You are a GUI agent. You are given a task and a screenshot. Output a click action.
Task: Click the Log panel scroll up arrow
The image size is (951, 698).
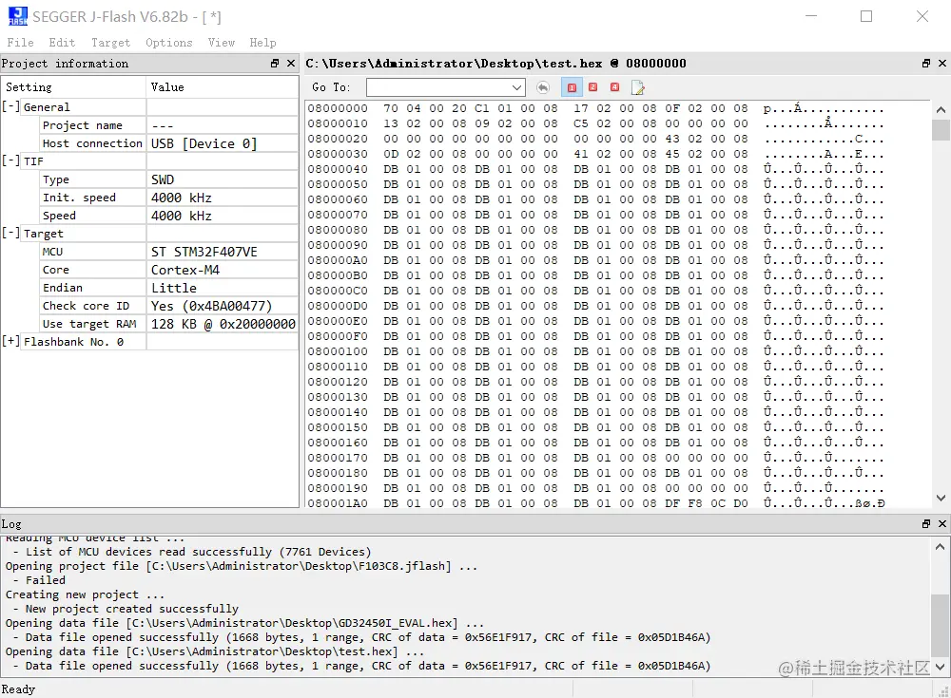(941, 546)
